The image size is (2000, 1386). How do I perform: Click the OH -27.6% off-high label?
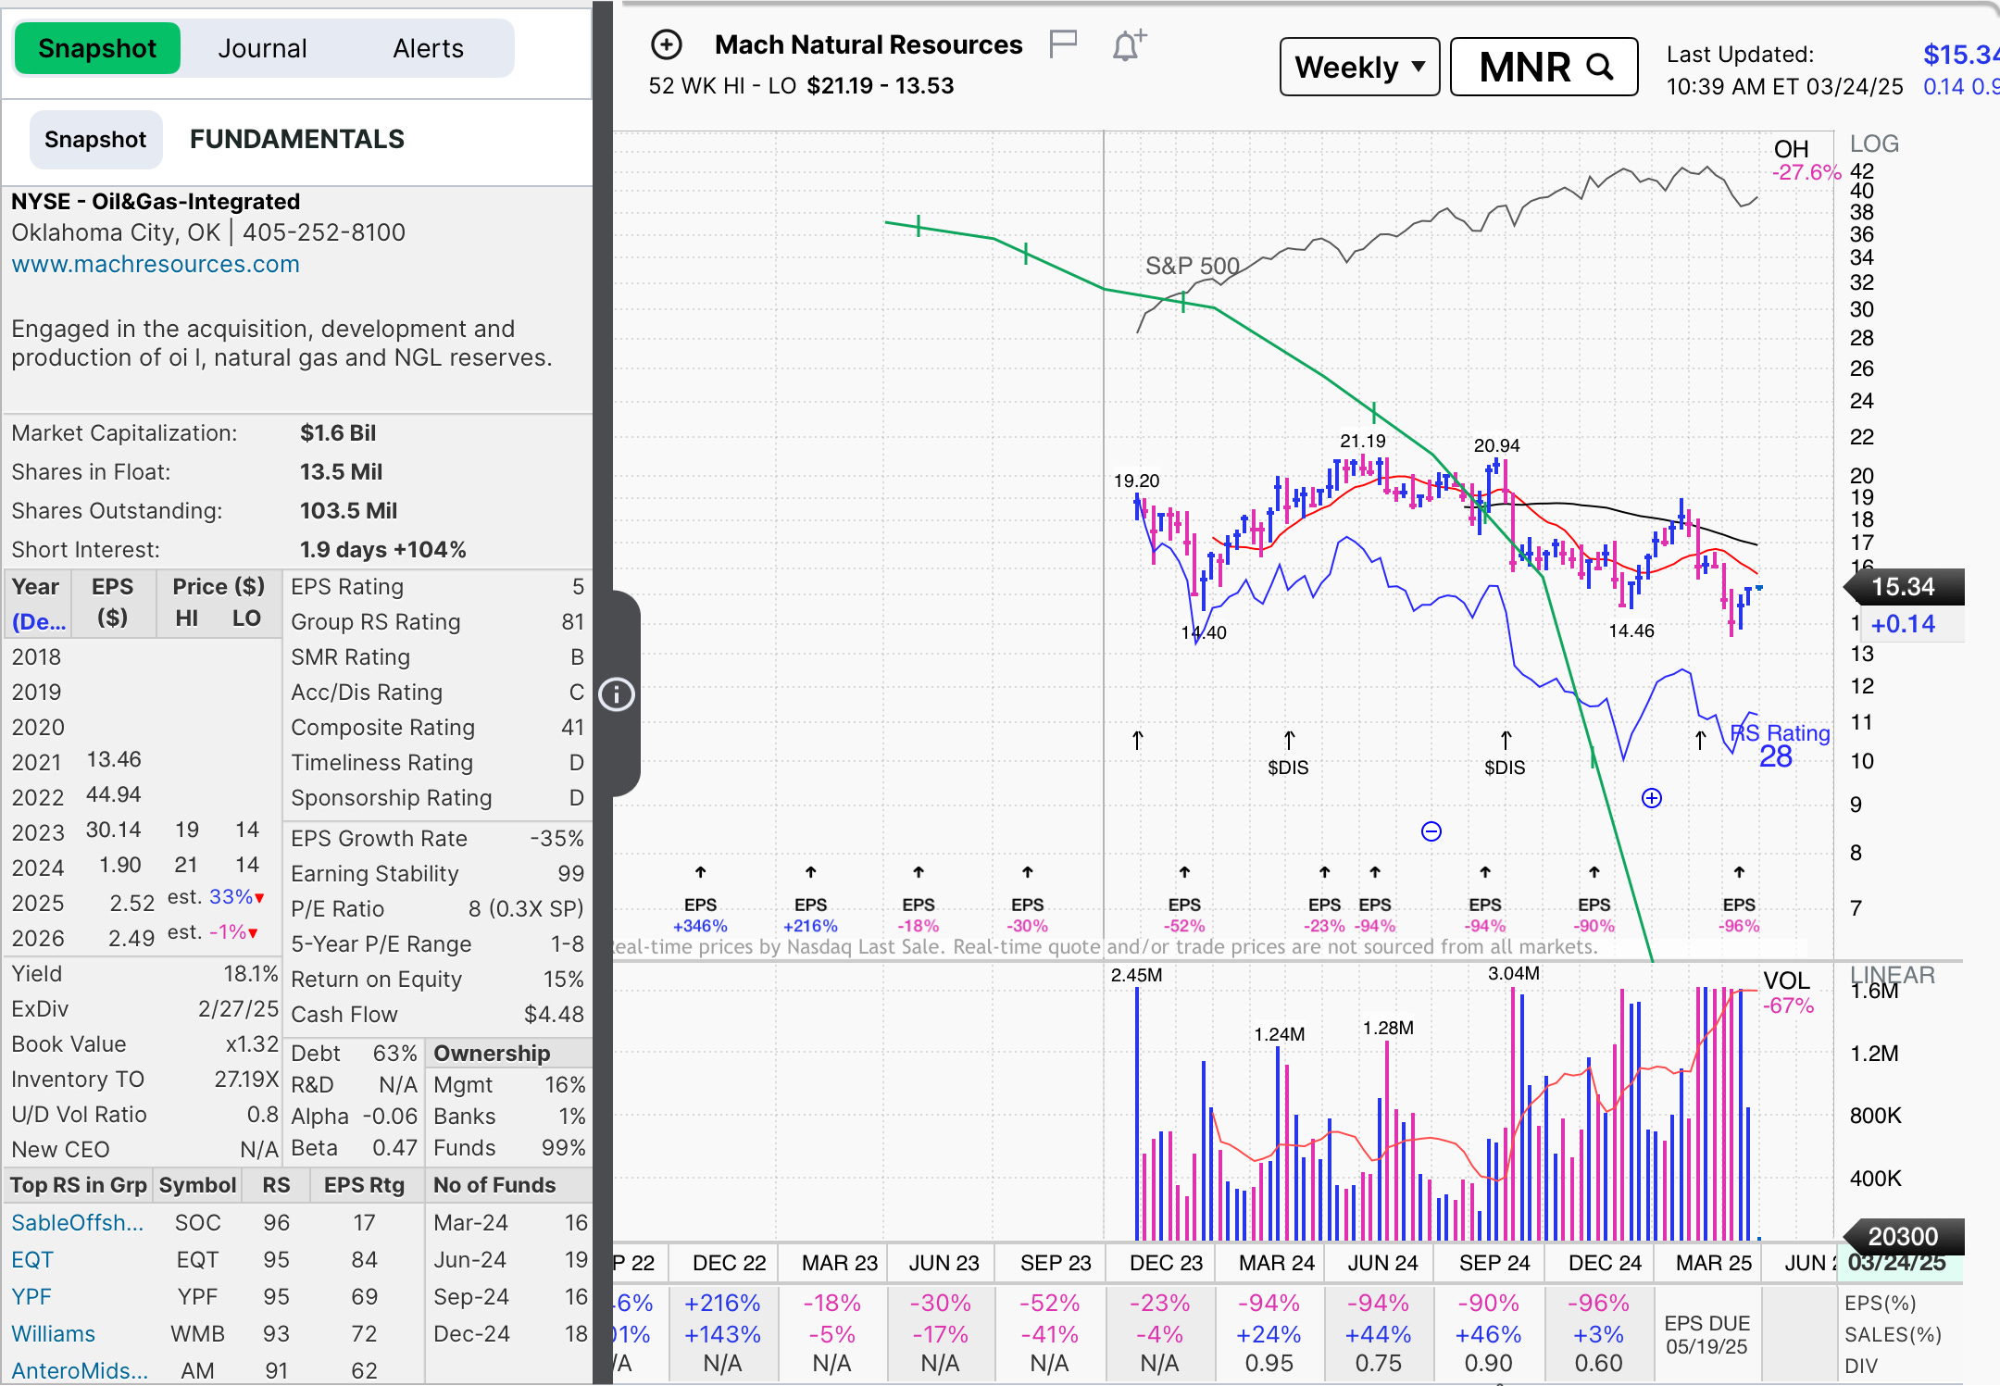(x=1806, y=160)
